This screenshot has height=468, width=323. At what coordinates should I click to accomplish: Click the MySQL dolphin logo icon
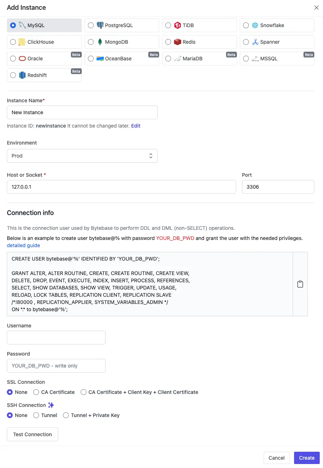tap(22, 25)
